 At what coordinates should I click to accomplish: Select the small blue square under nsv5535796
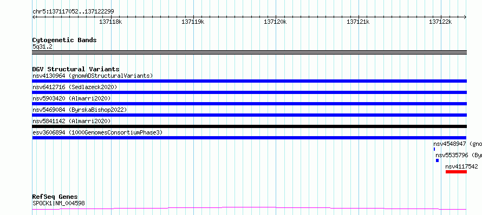(438, 160)
